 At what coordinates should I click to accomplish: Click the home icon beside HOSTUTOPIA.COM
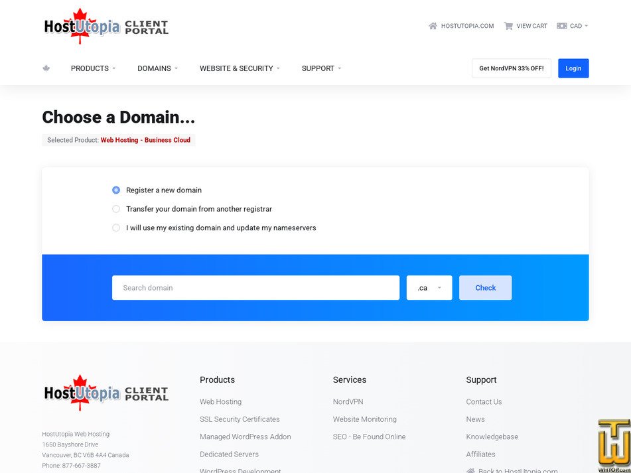[433, 26]
